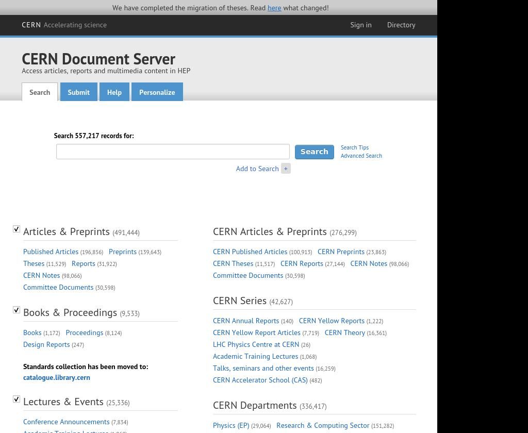Browse CERN Annual Reports
The image size is (528, 433).
point(246,321)
